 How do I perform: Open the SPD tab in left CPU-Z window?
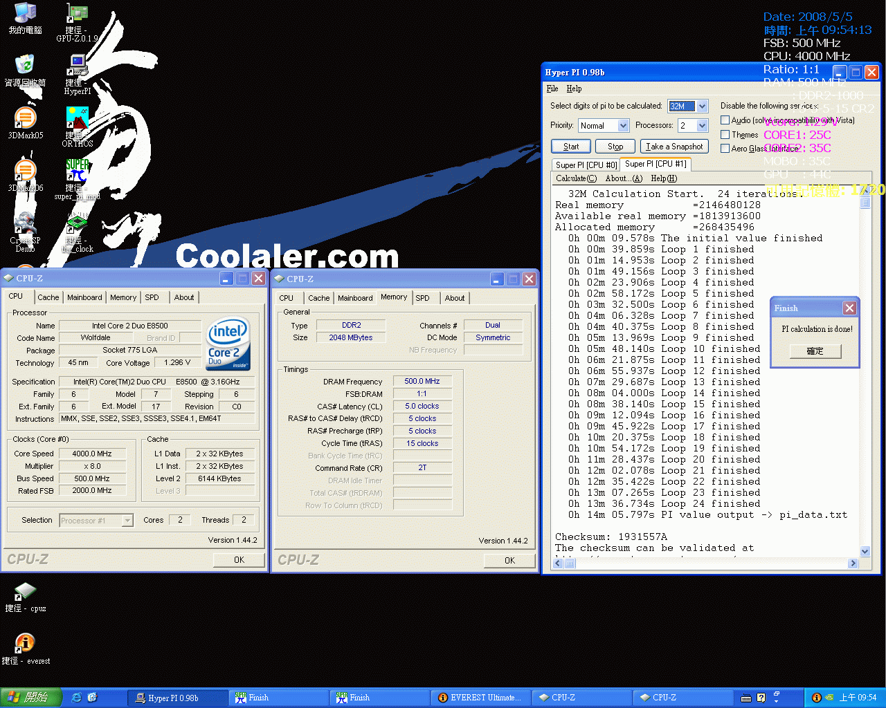click(x=152, y=297)
